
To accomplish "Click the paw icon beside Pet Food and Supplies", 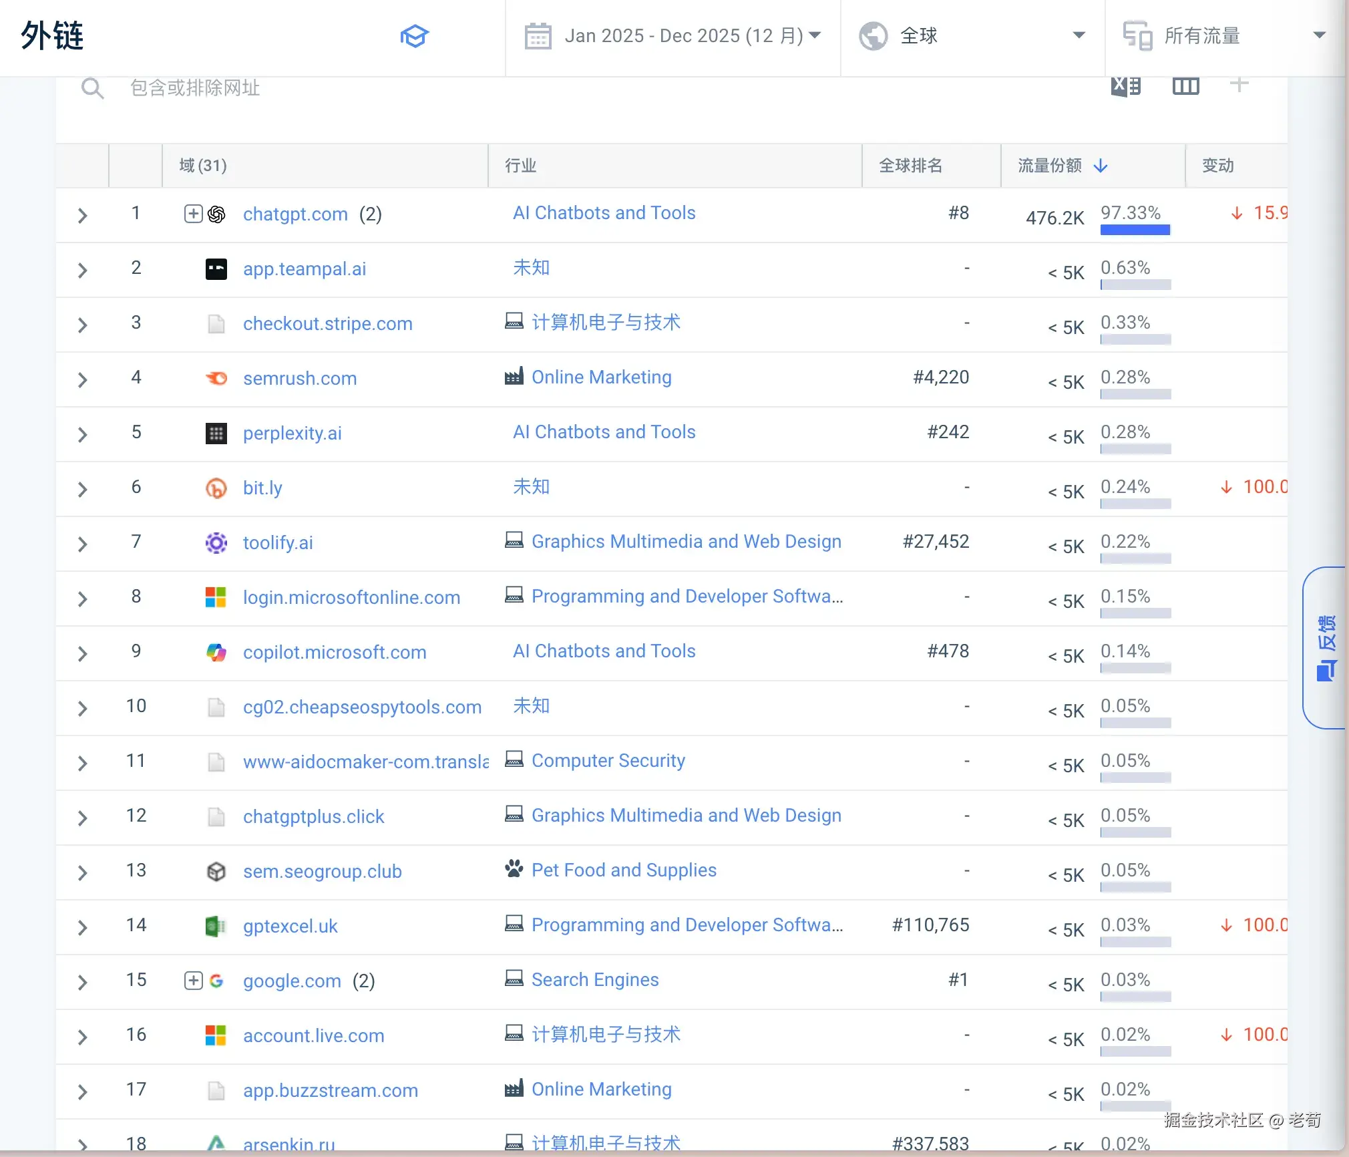I will click(514, 869).
